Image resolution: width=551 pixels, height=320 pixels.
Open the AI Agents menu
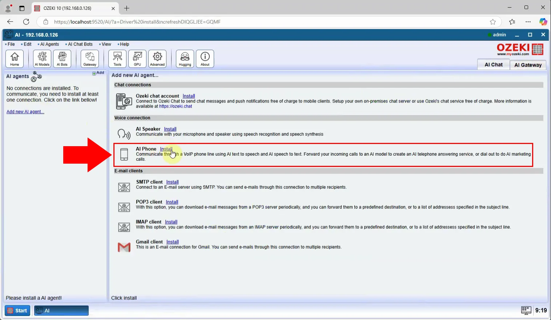click(49, 44)
